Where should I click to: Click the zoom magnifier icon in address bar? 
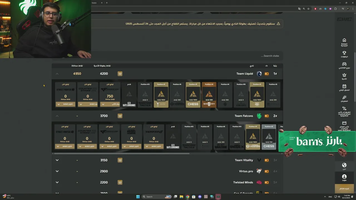pos(304,9)
